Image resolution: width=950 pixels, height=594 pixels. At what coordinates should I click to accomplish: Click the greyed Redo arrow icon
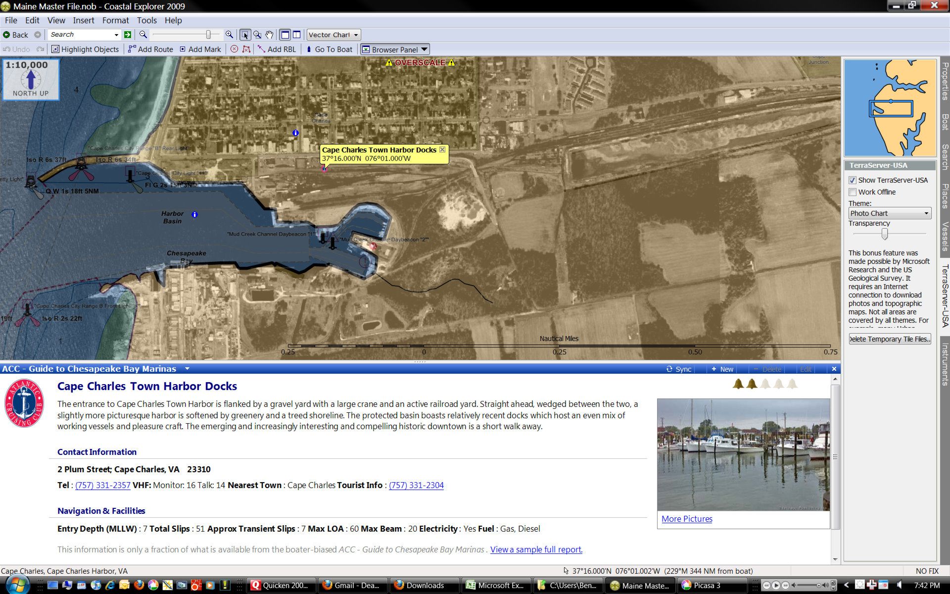pos(41,49)
